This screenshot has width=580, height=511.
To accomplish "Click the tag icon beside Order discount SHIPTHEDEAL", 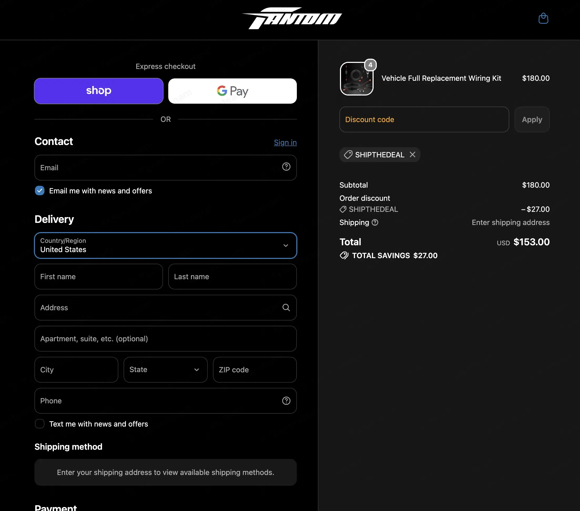I will coord(343,209).
